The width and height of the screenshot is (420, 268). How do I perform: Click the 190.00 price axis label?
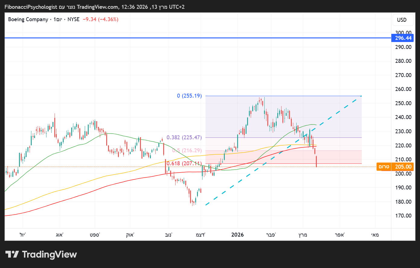(x=403, y=188)
